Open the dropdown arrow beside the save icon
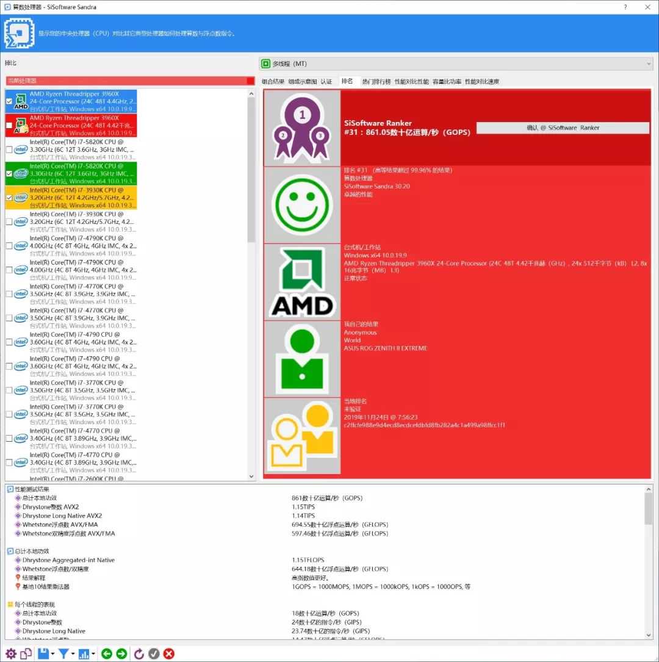Screen dimensions: 659x662 pos(53,654)
